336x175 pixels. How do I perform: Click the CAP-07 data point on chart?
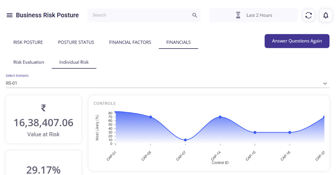click(x=185, y=140)
